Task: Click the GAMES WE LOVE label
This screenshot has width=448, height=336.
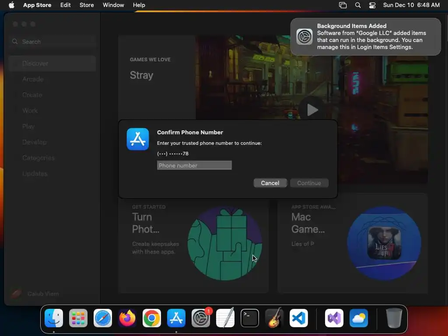Action: click(150, 59)
